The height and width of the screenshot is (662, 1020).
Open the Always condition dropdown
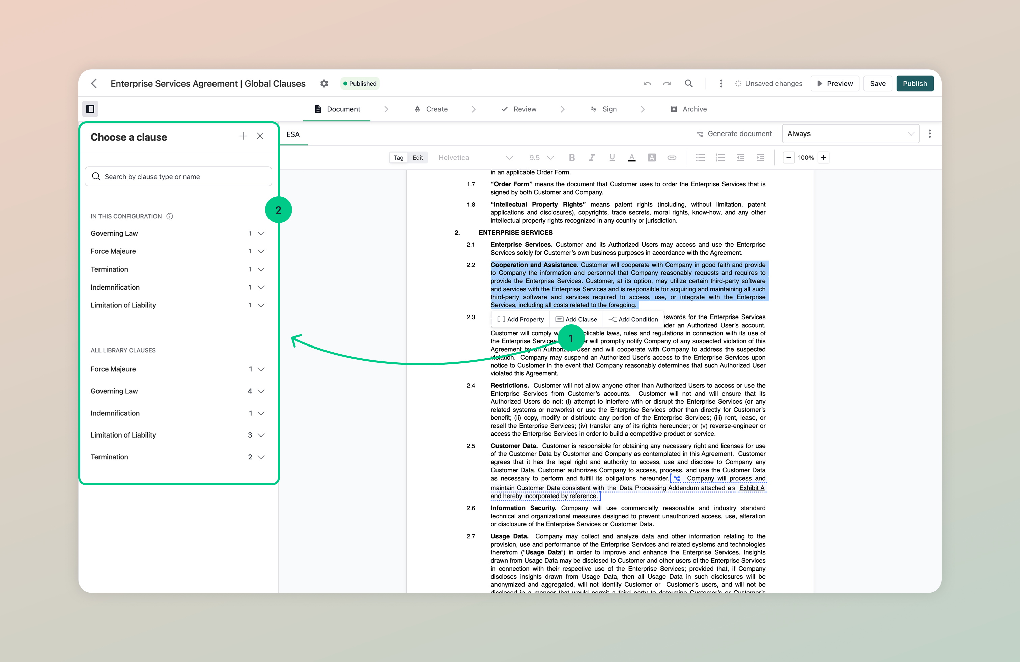tap(850, 133)
